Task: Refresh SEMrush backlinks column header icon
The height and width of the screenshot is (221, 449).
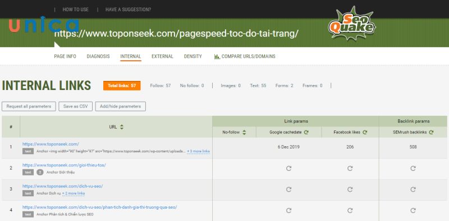Action: pyautogui.click(x=431, y=132)
